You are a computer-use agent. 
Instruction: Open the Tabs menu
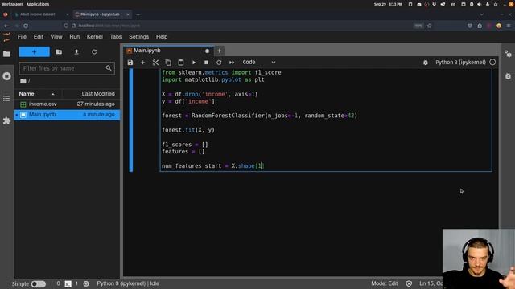[116, 37]
